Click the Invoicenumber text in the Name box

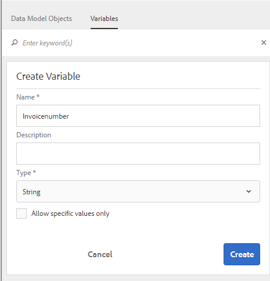click(46, 116)
